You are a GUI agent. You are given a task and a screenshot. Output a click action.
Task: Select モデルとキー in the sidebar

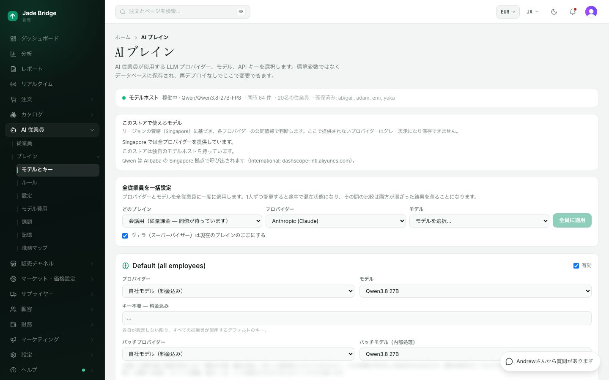(58, 170)
